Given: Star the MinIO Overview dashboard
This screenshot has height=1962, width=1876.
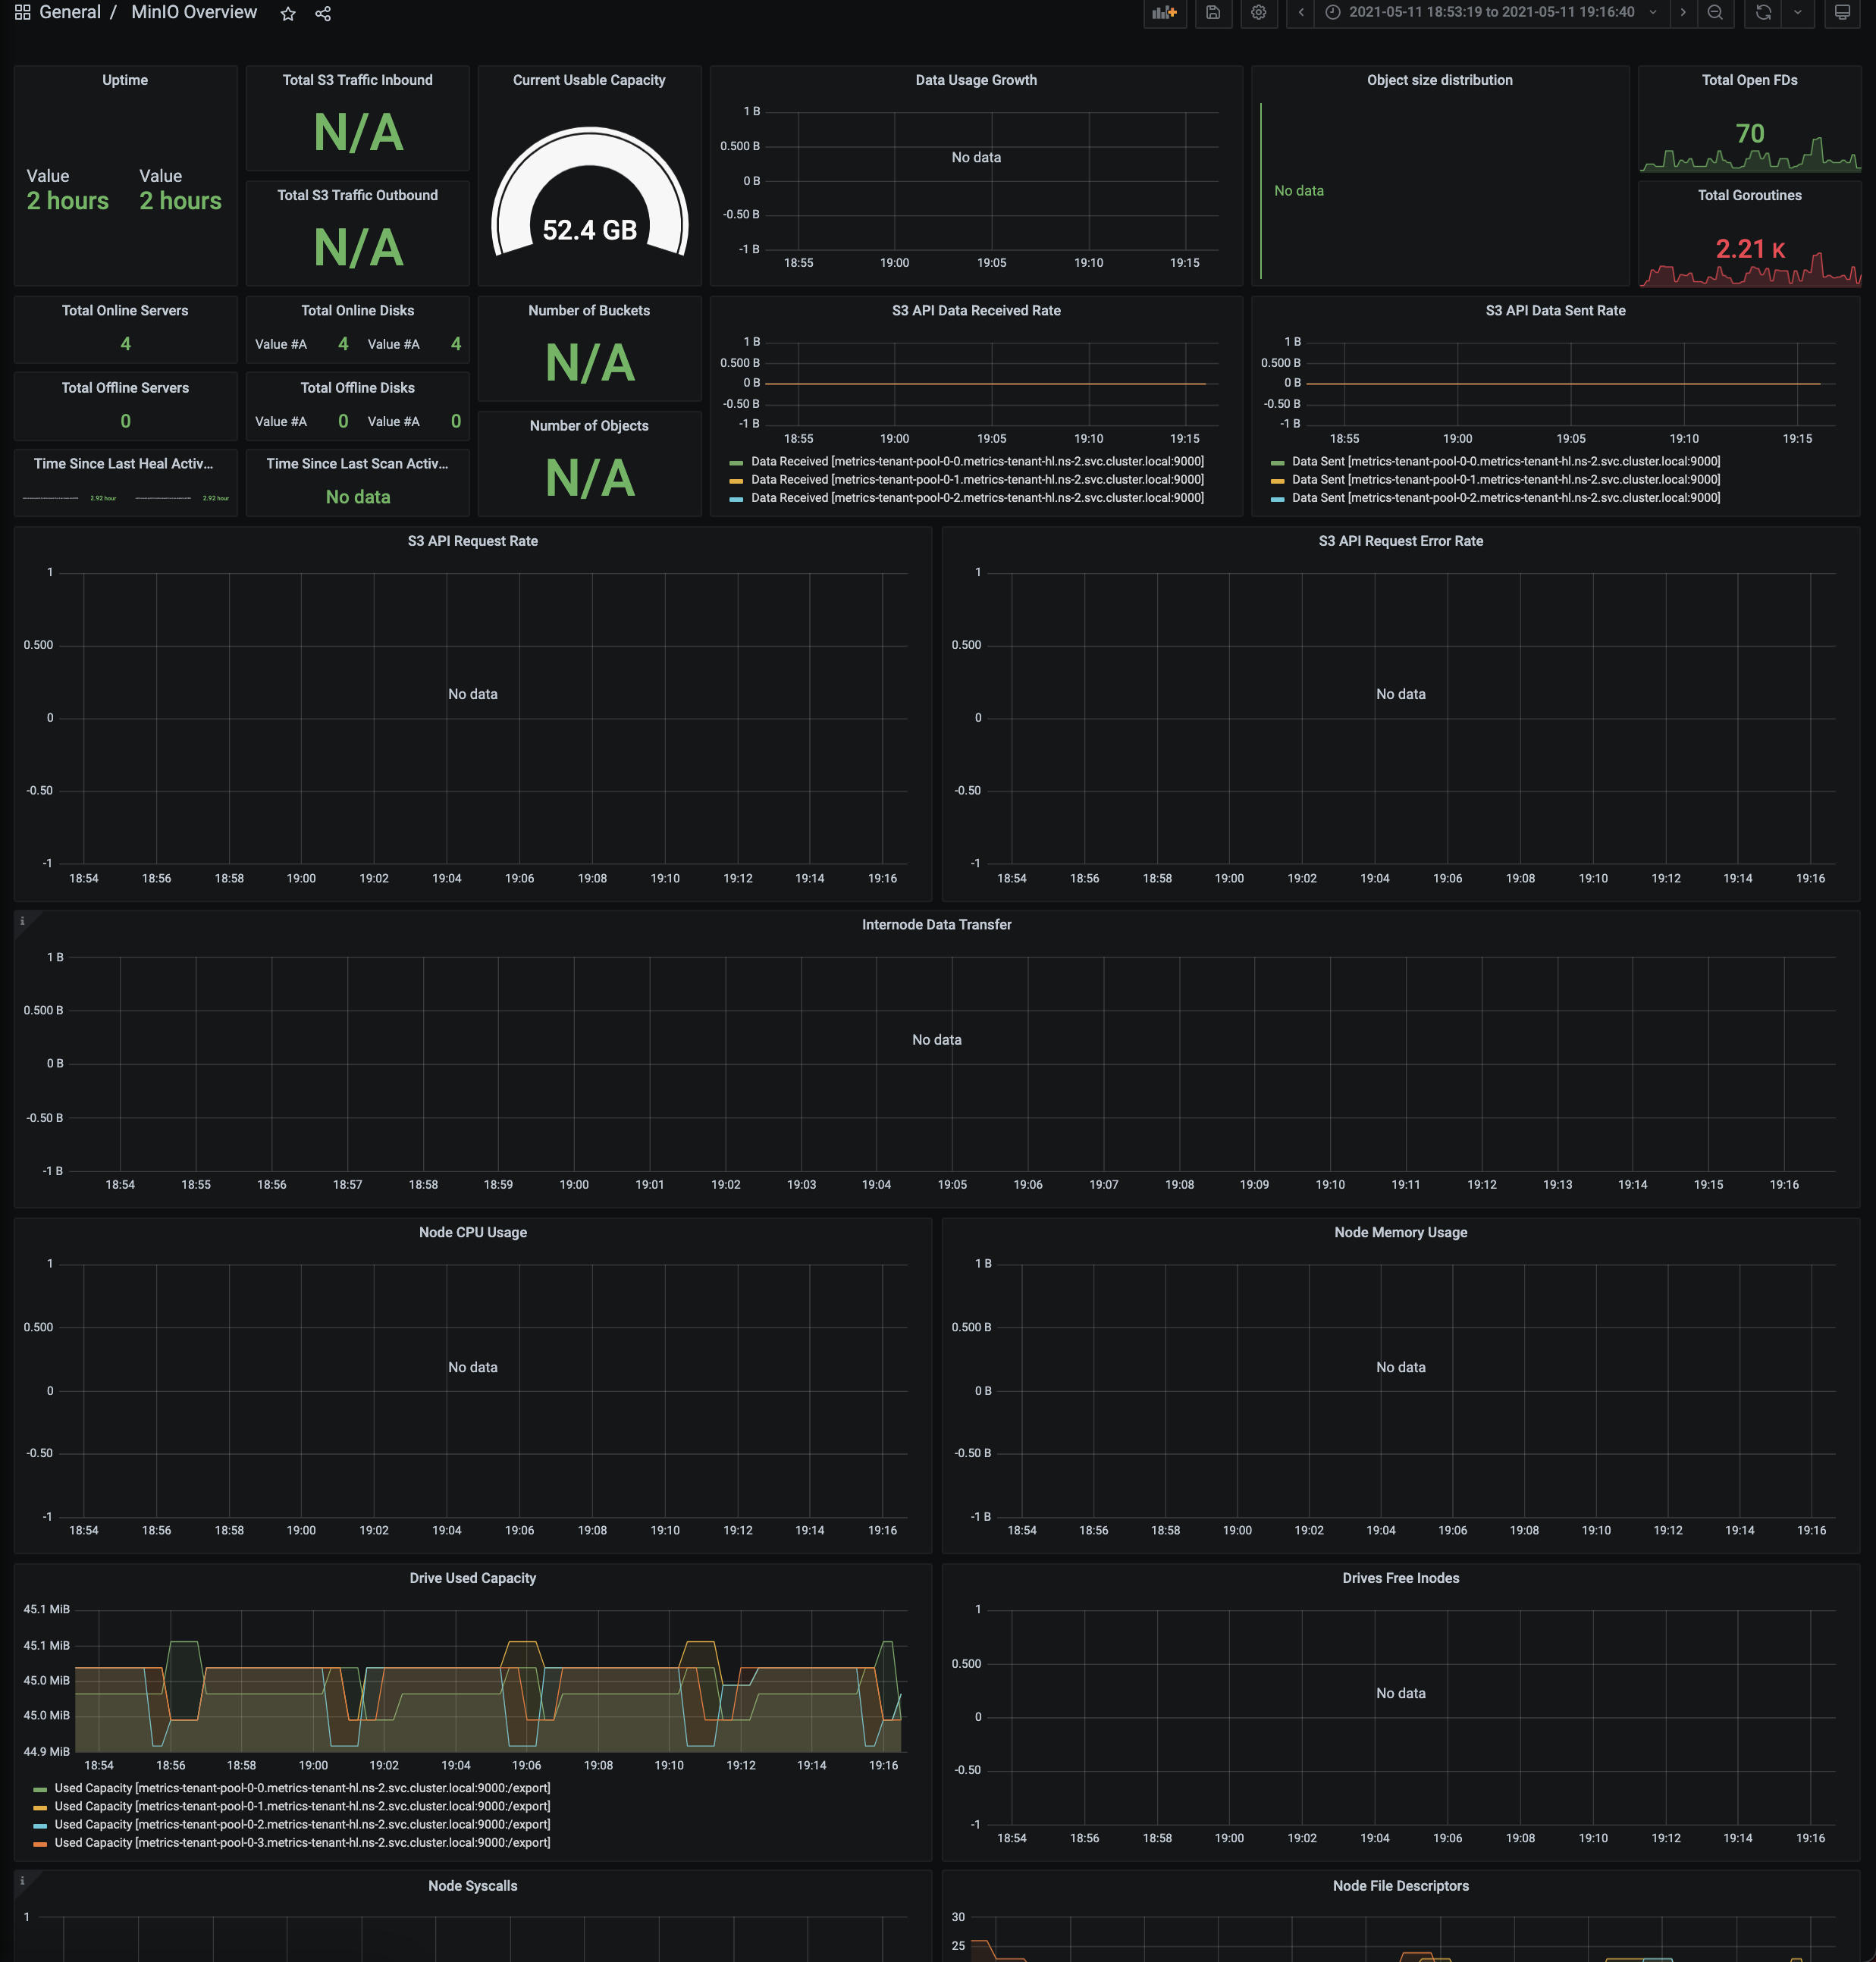Looking at the screenshot, I should click(288, 14).
